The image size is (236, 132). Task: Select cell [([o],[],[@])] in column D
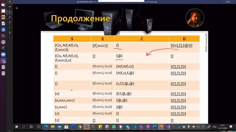click(181, 45)
